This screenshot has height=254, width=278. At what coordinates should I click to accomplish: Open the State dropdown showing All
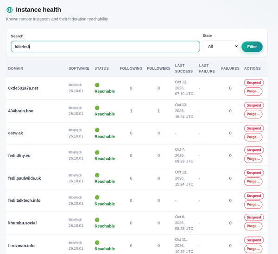[x=221, y=46]
